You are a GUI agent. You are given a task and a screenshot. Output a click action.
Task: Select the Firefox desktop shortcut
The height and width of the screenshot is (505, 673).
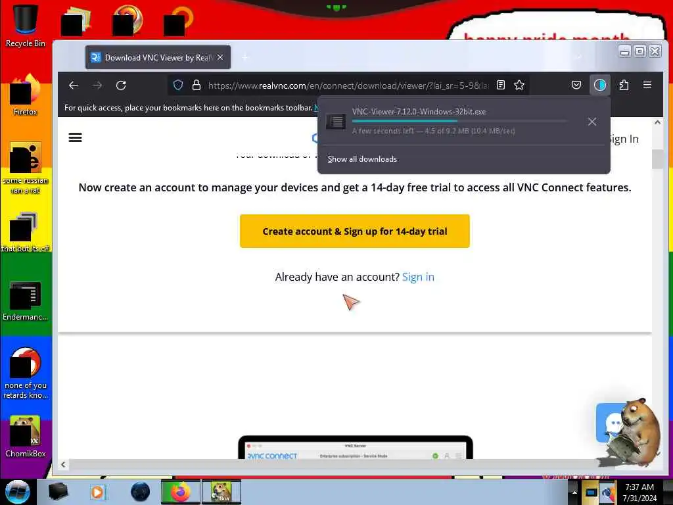point(26,95)
